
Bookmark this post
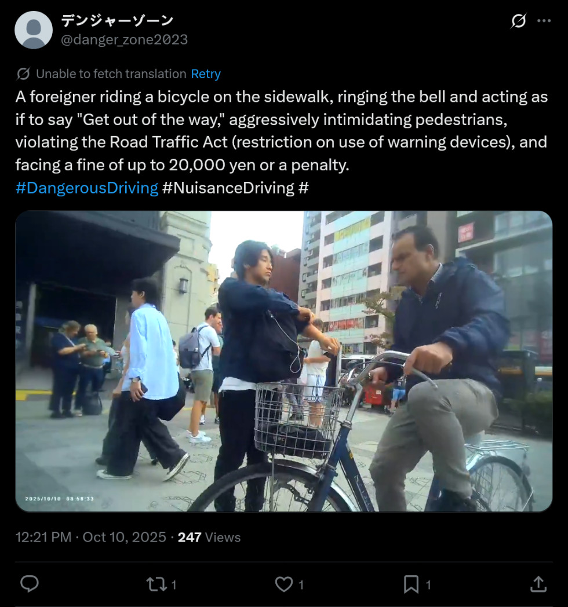(411, 584)
